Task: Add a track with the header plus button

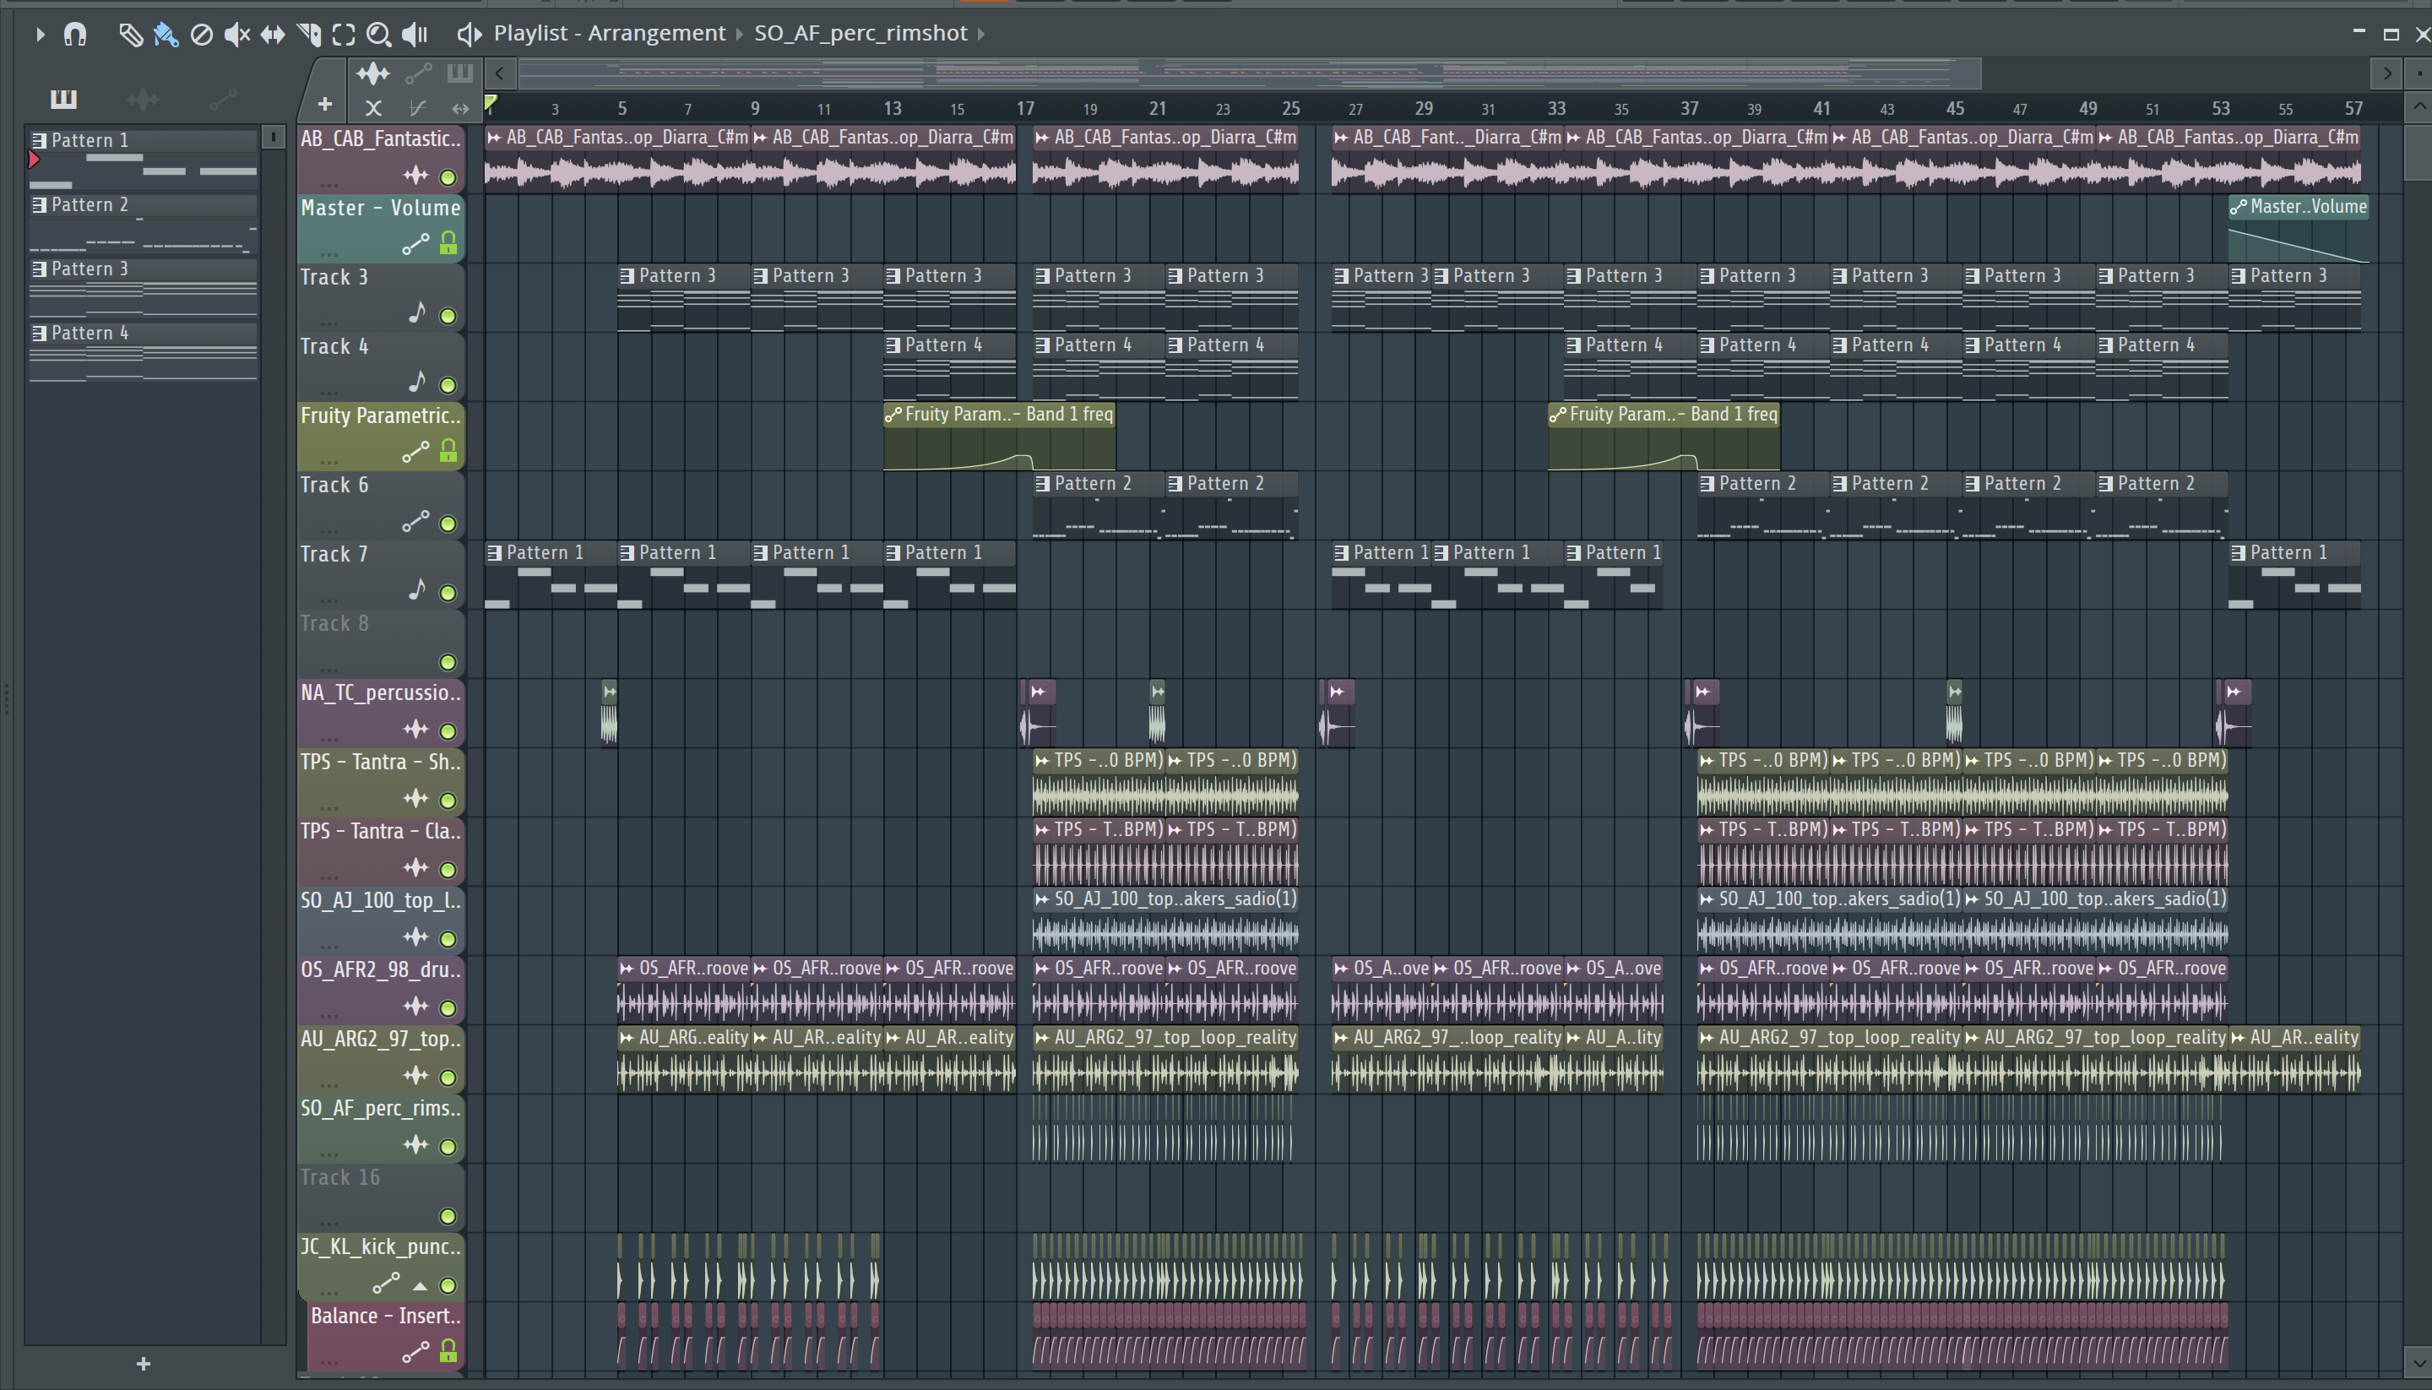Action: 324,104
